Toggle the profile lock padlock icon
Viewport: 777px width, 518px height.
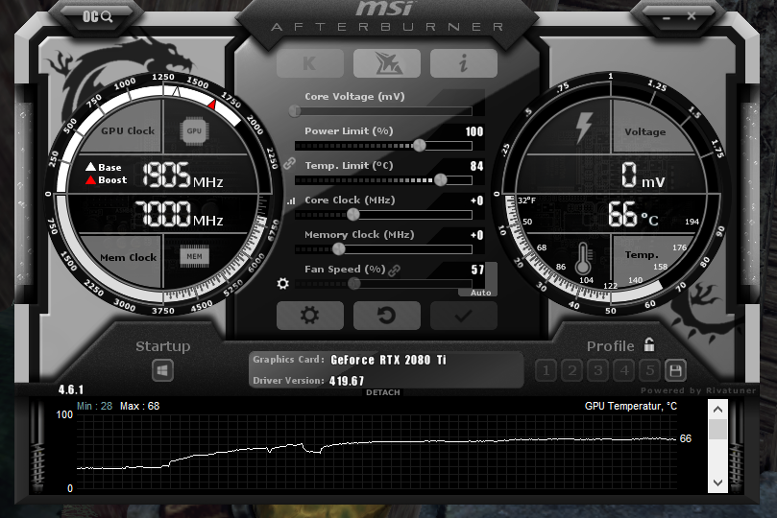click(649, 344)
